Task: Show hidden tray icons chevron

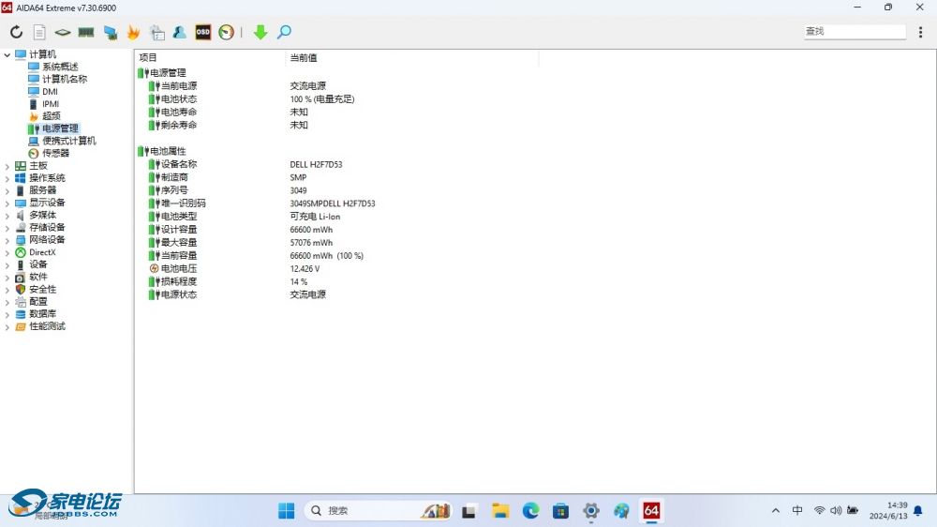Action: (x=776, y=511)
